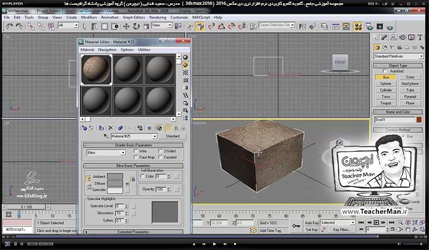429x250 pixels.
Task: Select the Geometry category icon
Action: click(378, 48)
